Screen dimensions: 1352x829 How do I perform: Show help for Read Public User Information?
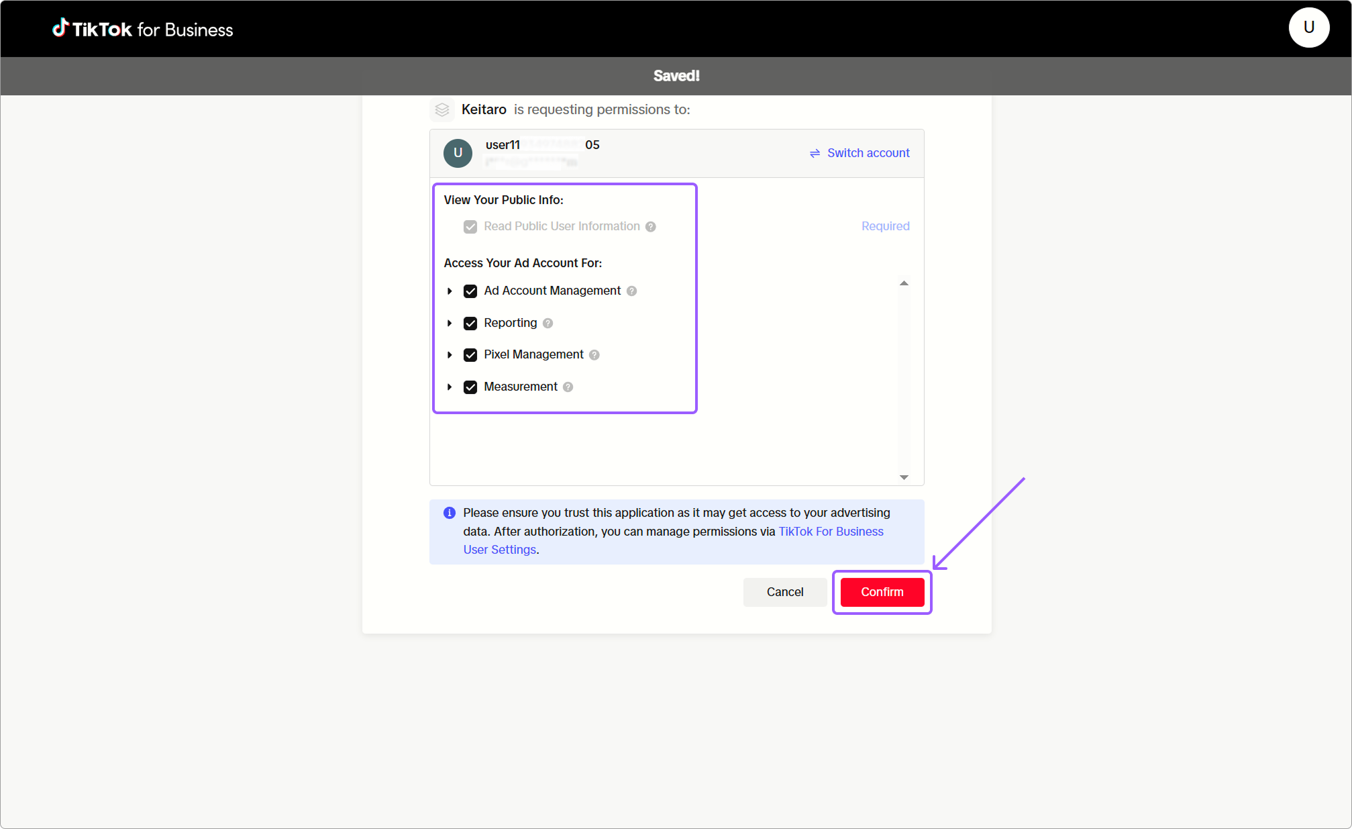651,227
